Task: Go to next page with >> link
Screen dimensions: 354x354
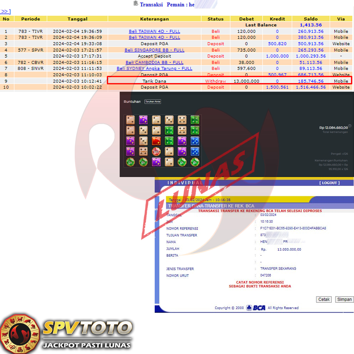Action: (6, 12)
